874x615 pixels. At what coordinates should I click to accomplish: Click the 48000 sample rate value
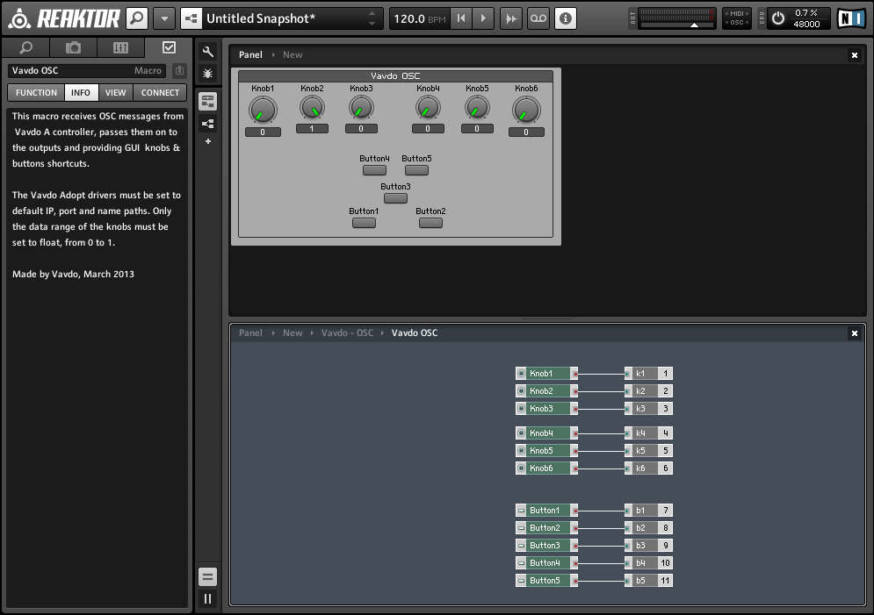click(x=806, y=24)
